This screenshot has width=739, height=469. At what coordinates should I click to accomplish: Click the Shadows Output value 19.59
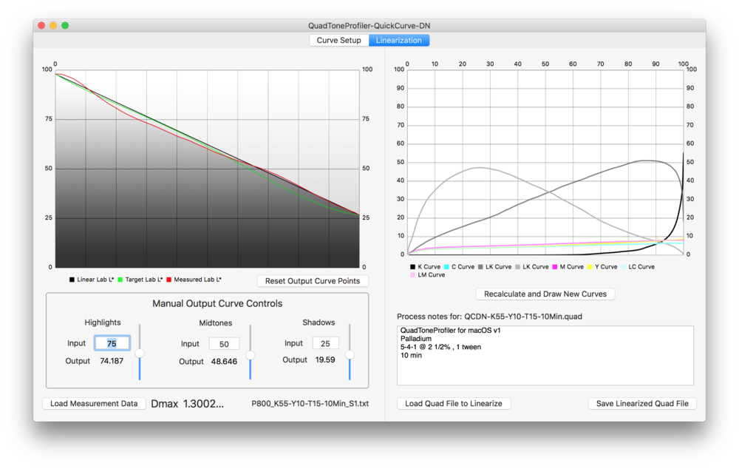coord(325,360)
